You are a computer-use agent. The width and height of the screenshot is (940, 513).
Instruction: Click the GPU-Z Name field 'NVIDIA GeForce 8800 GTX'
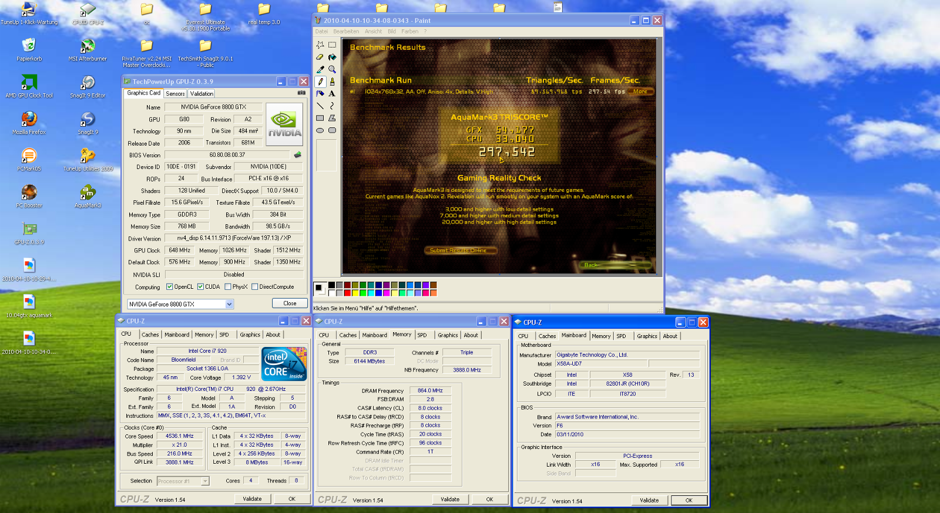coord(213,107)
